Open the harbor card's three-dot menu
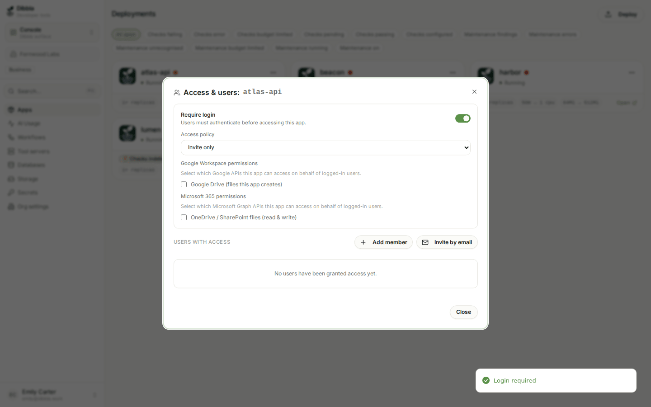651x407 pixels. [x=632, y=72]
